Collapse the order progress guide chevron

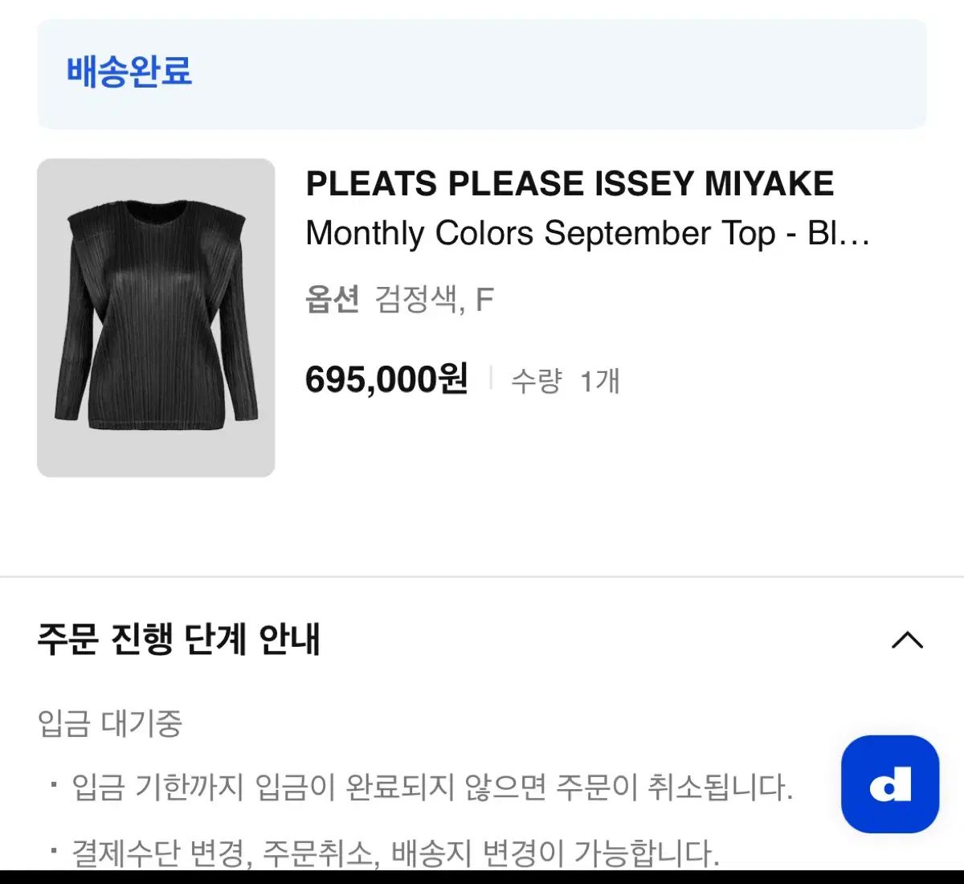[x=907, y=640]
